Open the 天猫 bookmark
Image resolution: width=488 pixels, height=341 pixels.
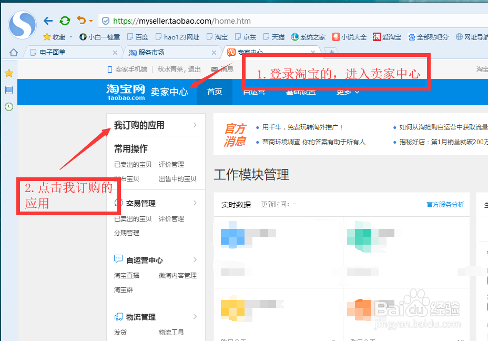(x=273, y=37)
